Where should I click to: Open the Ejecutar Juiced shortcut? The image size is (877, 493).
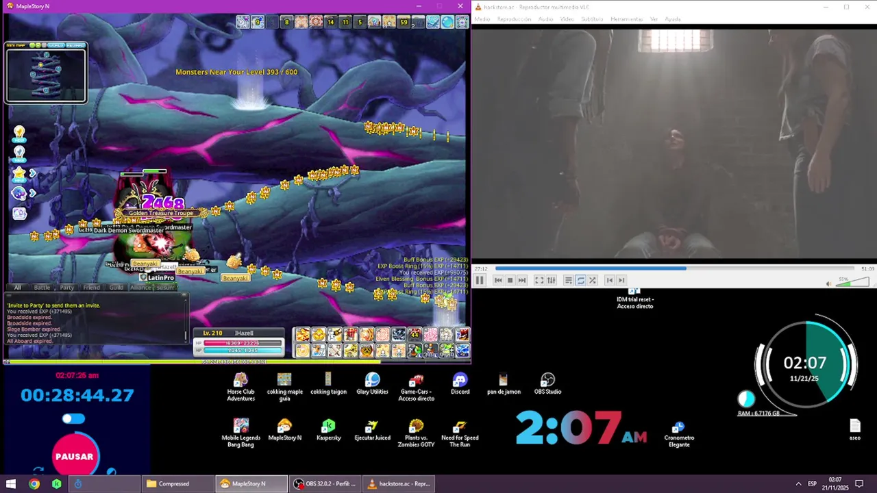click(x=372, y=429)
